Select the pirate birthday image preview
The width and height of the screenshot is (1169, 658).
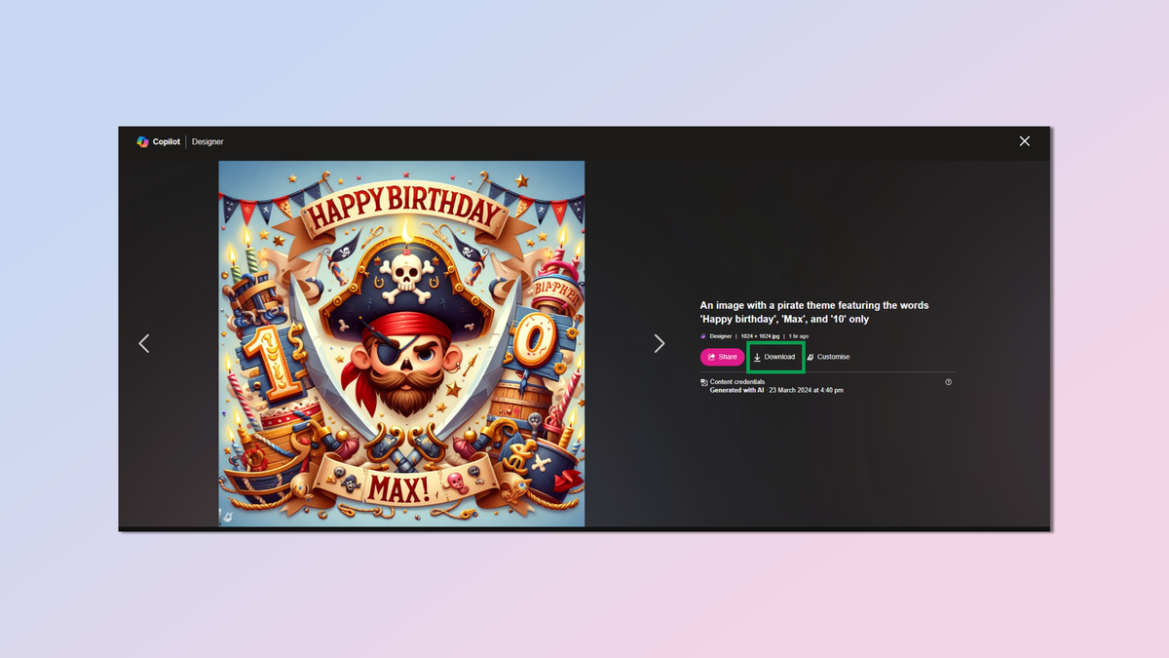(x=400, y=343)
